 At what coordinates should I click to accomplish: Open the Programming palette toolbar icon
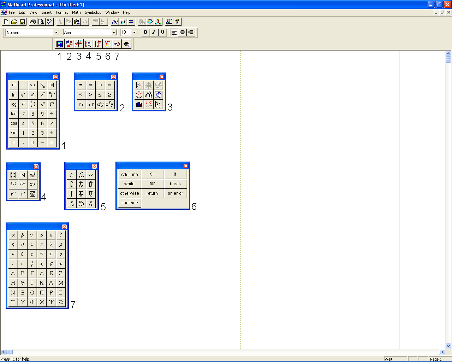pos(107,44)
